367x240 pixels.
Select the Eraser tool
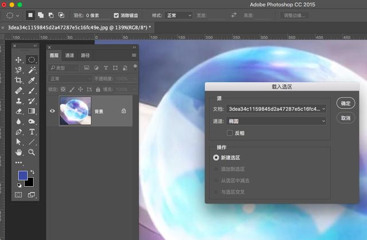[x=18, y=111]
